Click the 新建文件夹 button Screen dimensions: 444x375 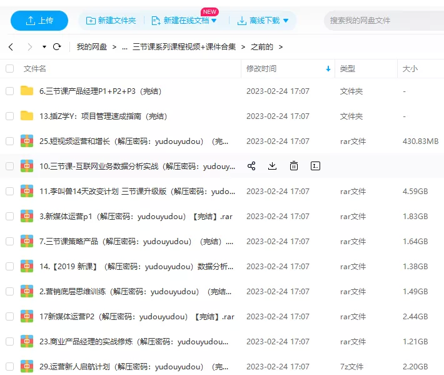(x=111, y=21)
